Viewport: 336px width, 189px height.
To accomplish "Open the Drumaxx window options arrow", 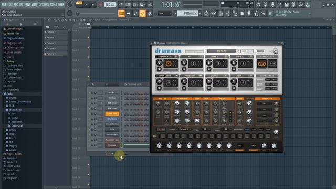I will point(152,43).
